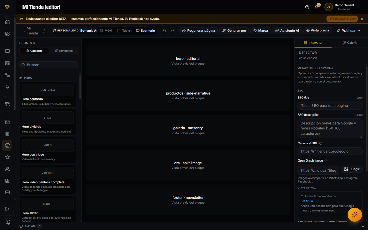Open the users icon in sidebar

7,169
